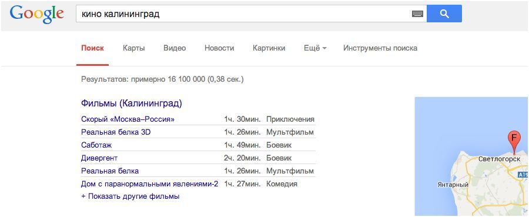Open the film Саботаж
The width and height of the screenshot is (529, 217).
(96, 145)
